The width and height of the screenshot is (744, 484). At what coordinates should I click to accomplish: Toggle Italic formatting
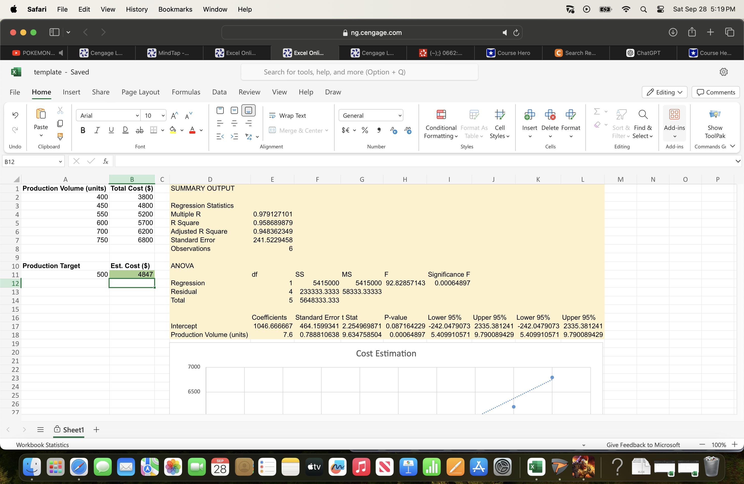[x=97, y=130]
